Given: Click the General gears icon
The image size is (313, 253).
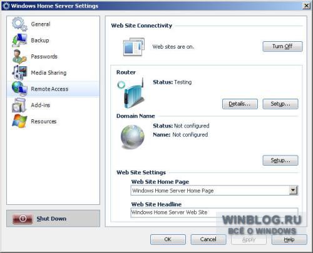Looking at the screenshot, I should 19,24.
